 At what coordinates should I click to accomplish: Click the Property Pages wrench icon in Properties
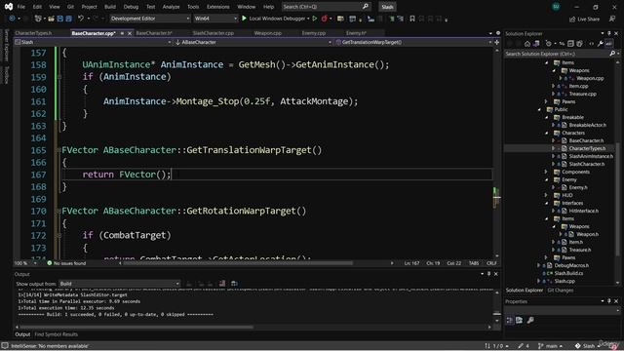click(x=530, y=320)
